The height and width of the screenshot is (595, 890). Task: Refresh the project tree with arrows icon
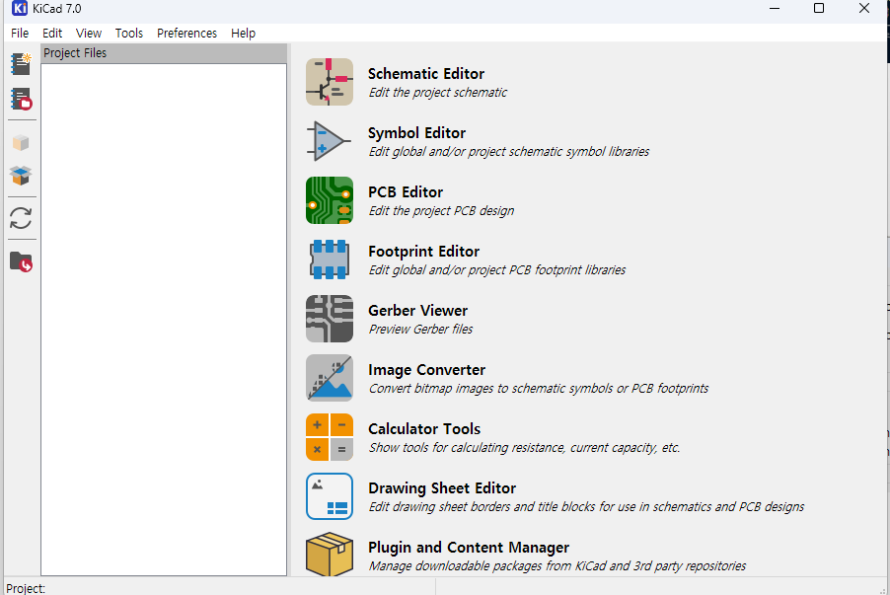point(21,218)
